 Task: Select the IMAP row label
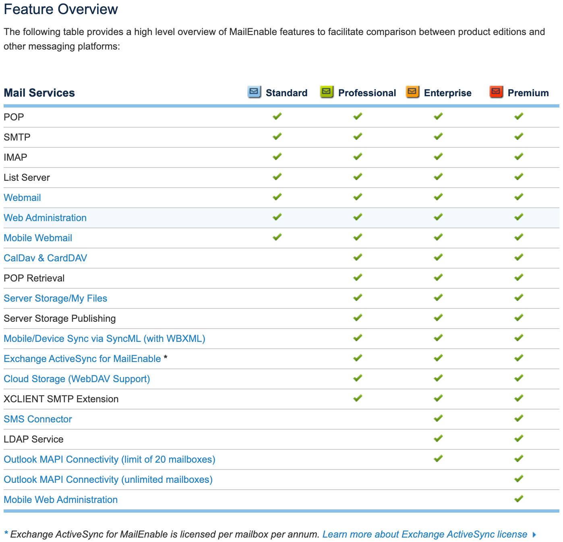click(16, 157)
